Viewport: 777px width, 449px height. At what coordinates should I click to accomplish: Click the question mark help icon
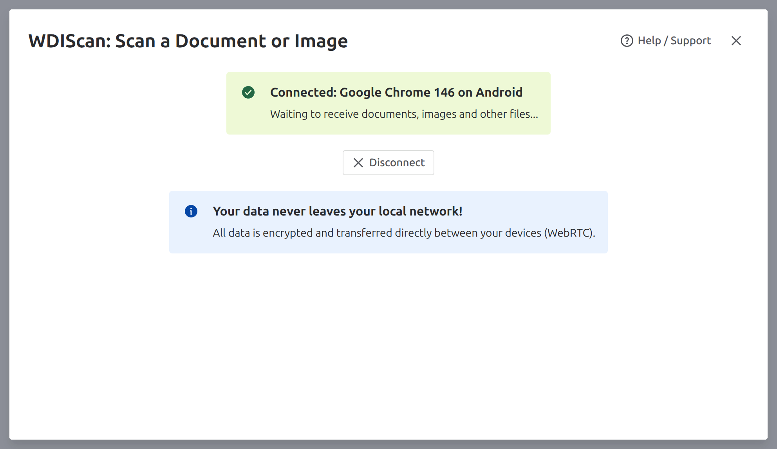coord(627,41)
